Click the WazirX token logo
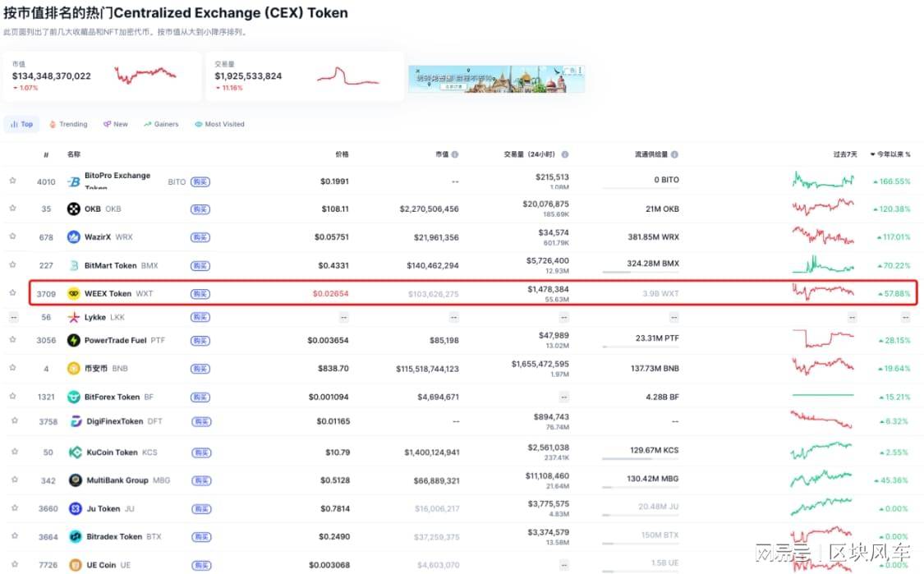The height and width of the screenshot is (574, 924). pyautogui.click(x=73, y=237)
